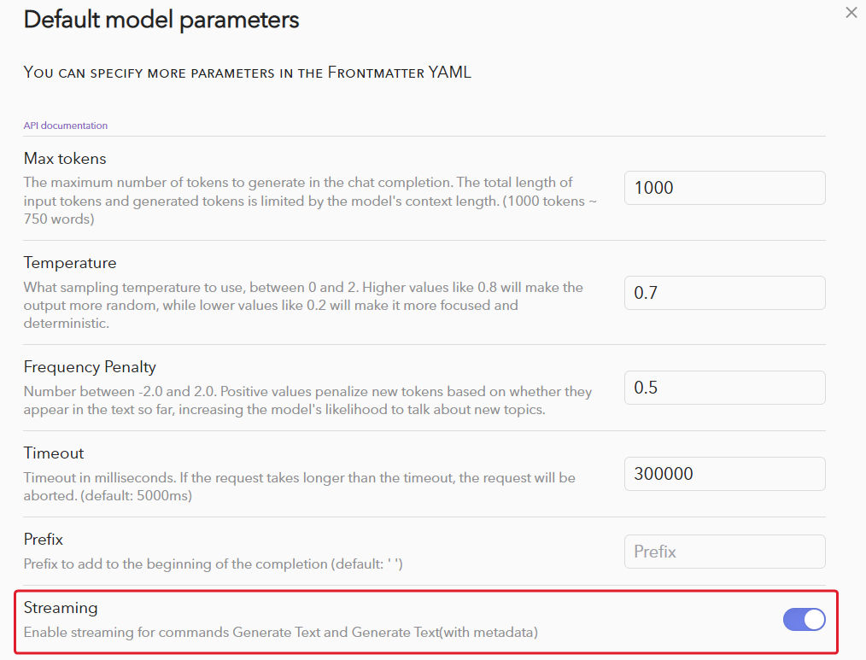Screen dimensions: 866x660
Task: Disable streaming for Generate Text commands
Action: pos(804,619)
